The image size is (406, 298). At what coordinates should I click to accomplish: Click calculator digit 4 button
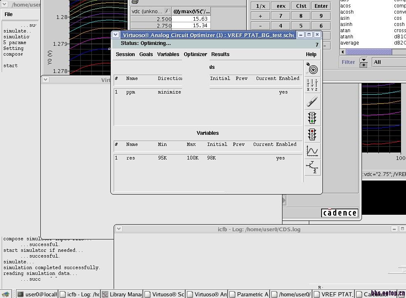pyautogui.click(x=281, y=26)
